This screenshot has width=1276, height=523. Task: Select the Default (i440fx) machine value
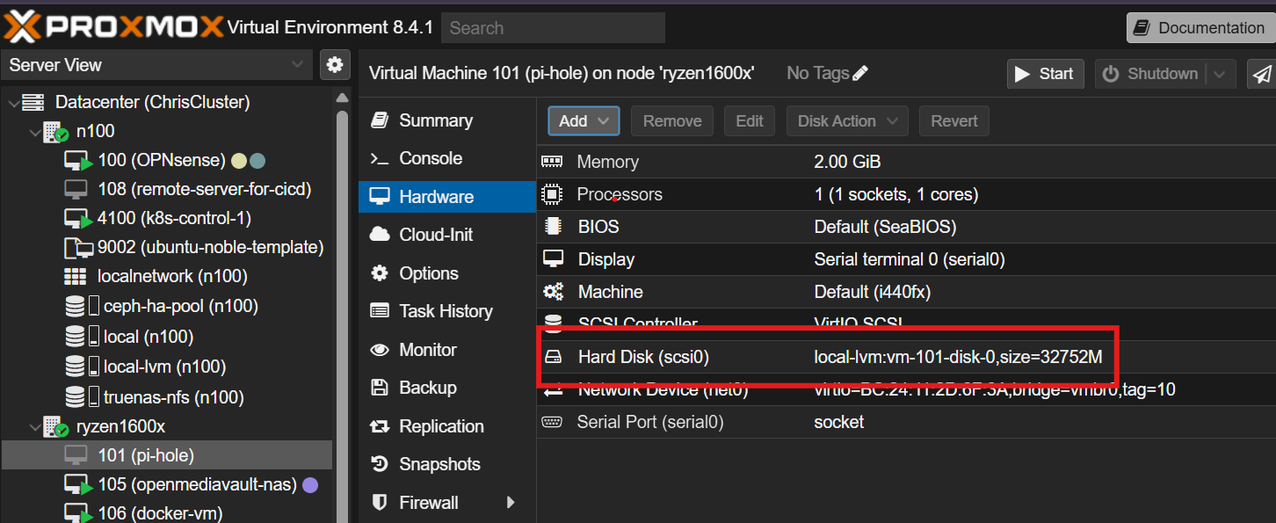pyautogui.click(x=873, y=292)
